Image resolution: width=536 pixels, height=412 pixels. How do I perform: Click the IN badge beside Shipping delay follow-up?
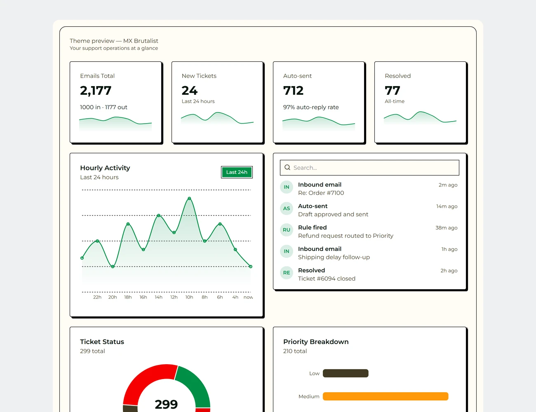pyautogui.click(x=287, y=251)
